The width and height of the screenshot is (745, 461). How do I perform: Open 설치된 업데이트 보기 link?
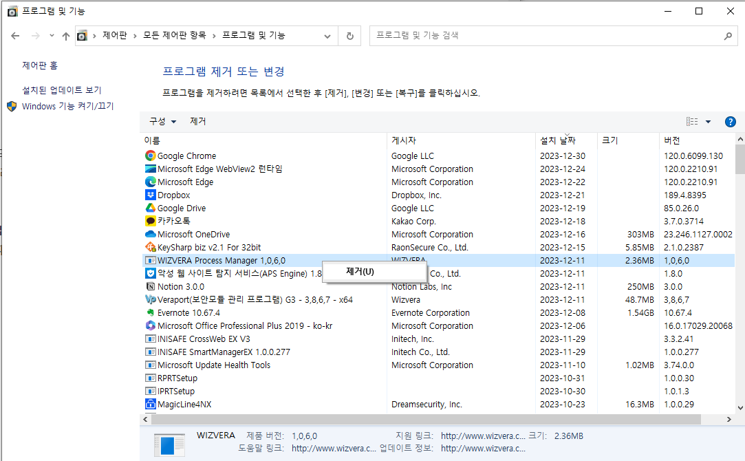tap(62, 90)
